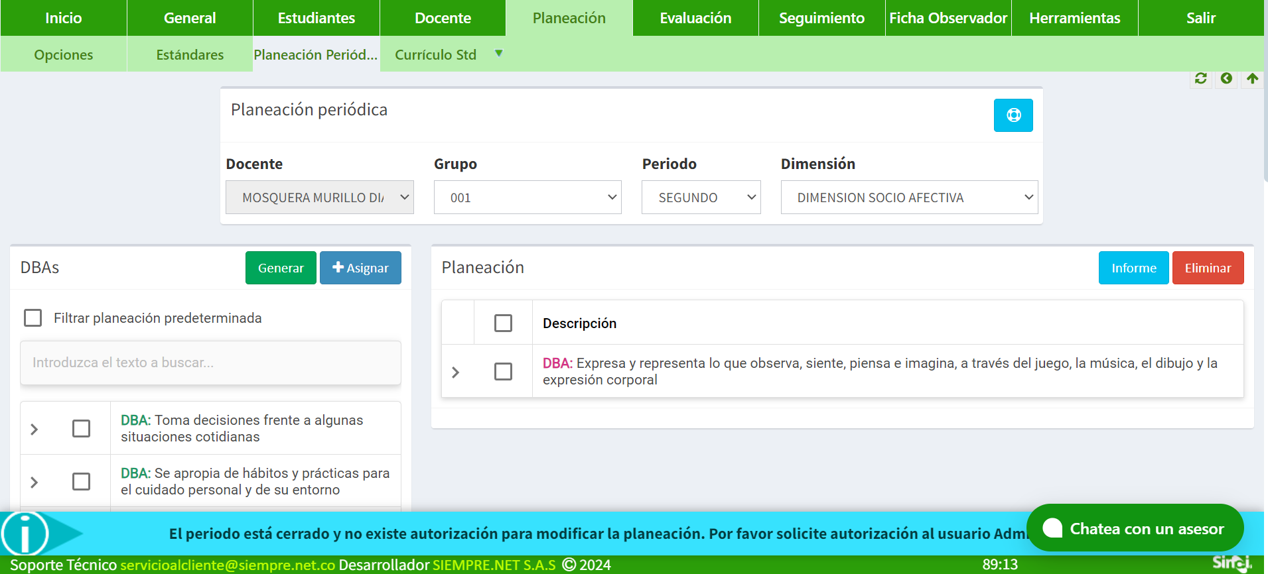This screenshot has height=574, width=1268.
Task: Select all rows via Descripción header checkbox
Action: pos(503,323)
